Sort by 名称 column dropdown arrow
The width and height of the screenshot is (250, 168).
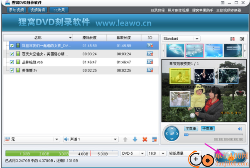(70, 38)
